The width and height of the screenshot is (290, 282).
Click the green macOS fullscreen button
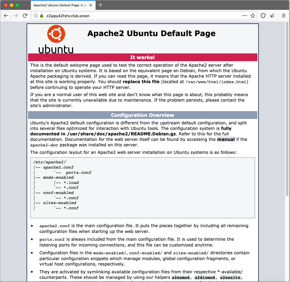point(17,5)
